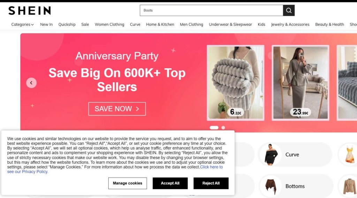Image resolution: width=357 pixels, height=198 pixels.
Task: Select the Bottoms category skirt icon
Action: point(271,186)
